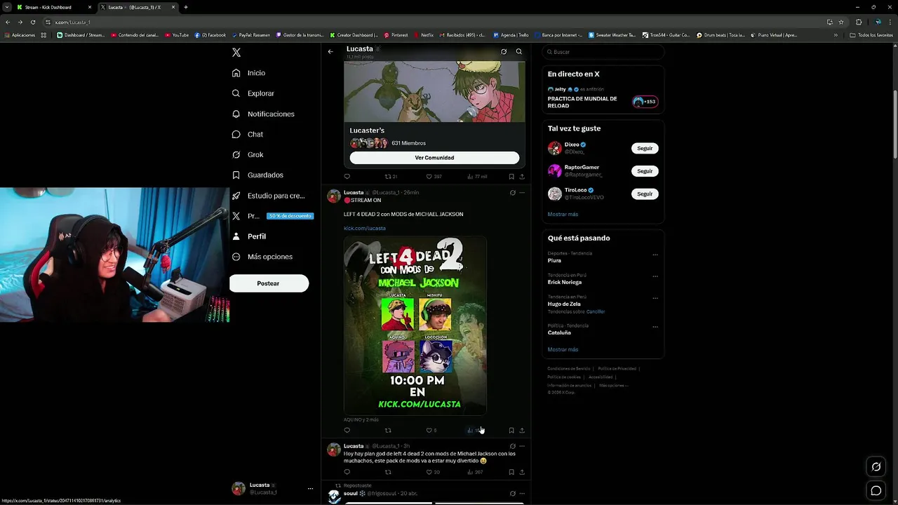
Task: Open Grok from the sidebar
Action: 248,154
